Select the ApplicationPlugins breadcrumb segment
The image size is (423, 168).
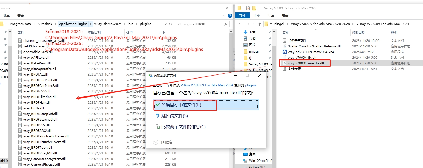(73, 24)
